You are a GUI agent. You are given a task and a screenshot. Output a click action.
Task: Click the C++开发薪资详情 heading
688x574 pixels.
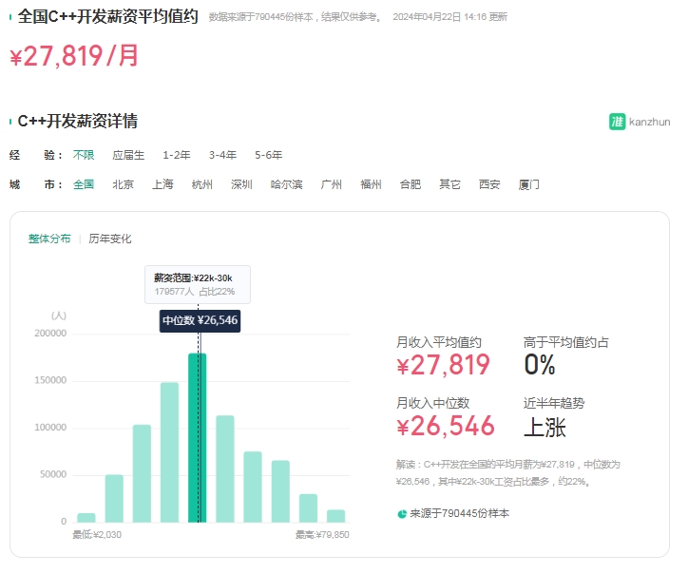coord(78,121)
